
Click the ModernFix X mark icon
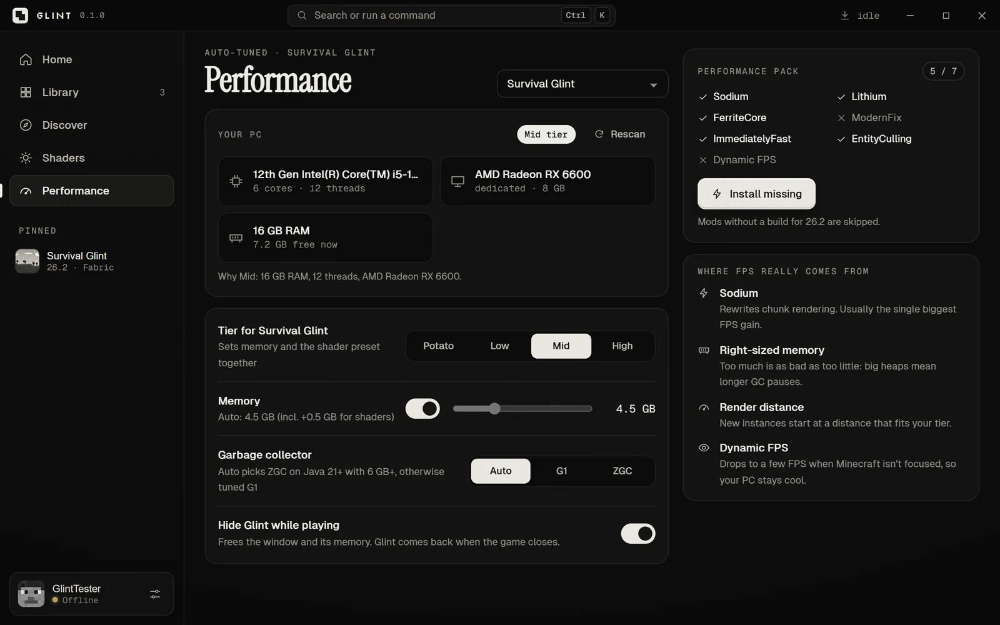tap(841, 117)
